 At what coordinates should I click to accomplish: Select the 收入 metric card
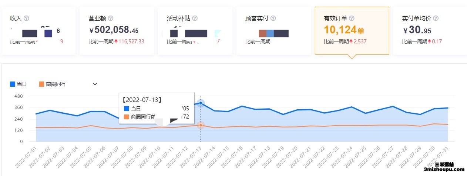(x=38, y=31)
